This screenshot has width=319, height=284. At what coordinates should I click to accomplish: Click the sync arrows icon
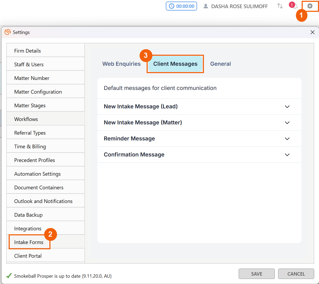280,6
